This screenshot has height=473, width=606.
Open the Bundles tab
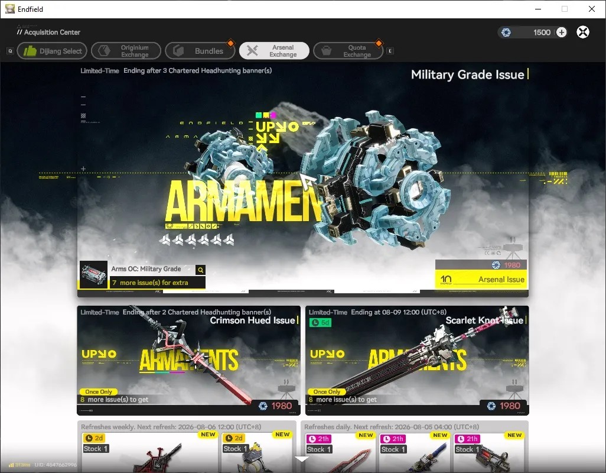pos(200,51)
